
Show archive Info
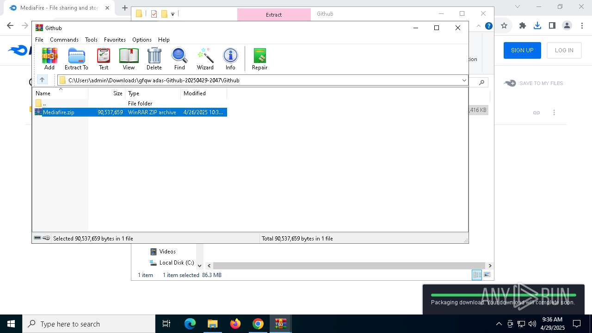pos(230,59)
